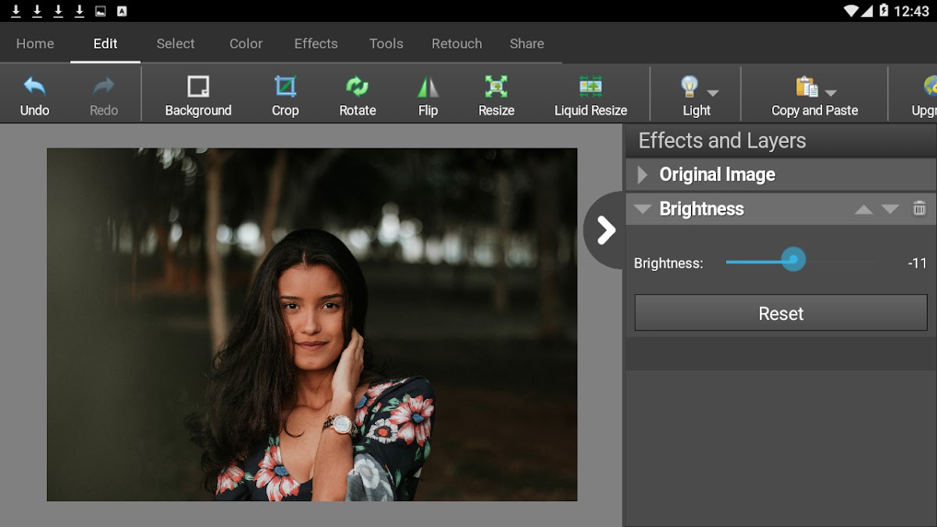Viewport: 937px width, 527px height.
Task: Open the Rotate tool
Action: [x=358, y=95]
